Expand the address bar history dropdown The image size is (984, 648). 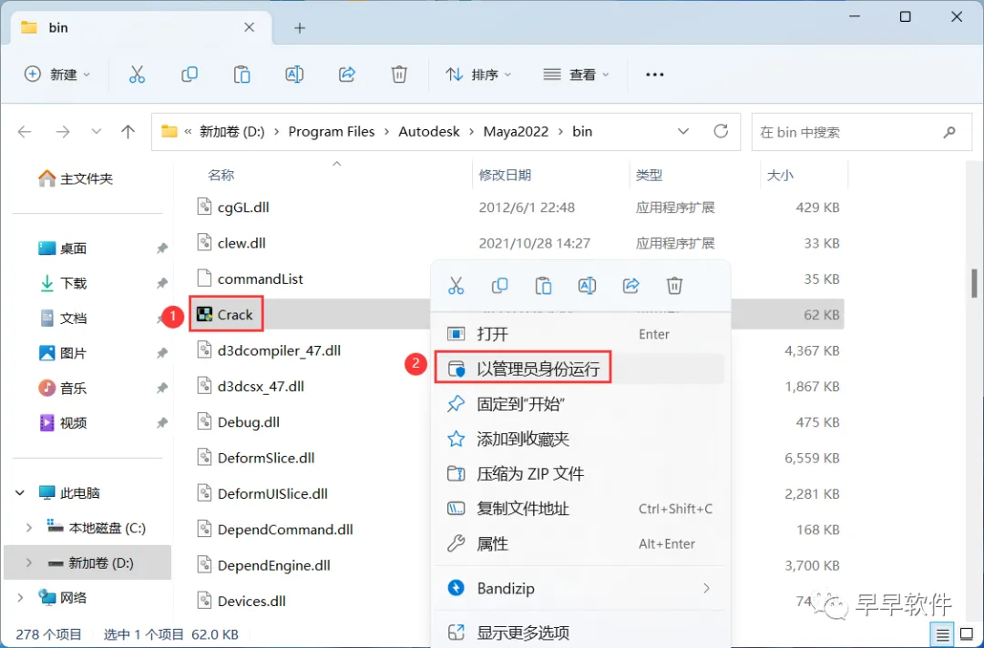[x=683, y=132]
